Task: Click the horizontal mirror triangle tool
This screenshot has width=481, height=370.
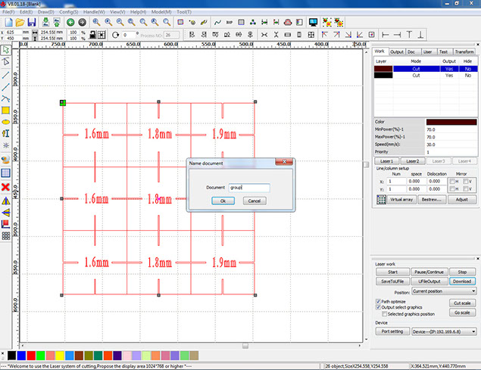Action: click(x=5, y=201)
